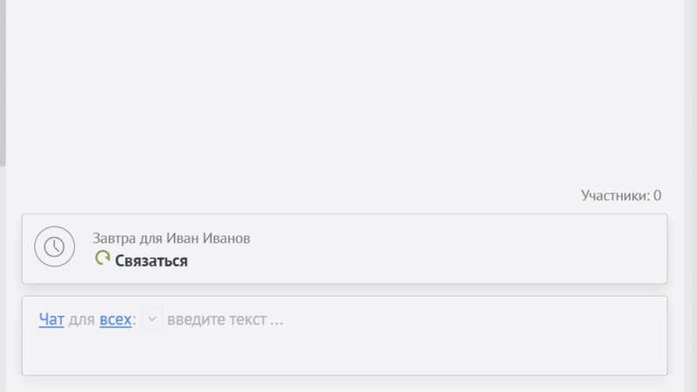Click the empty feed area above participants

point(348,87)
